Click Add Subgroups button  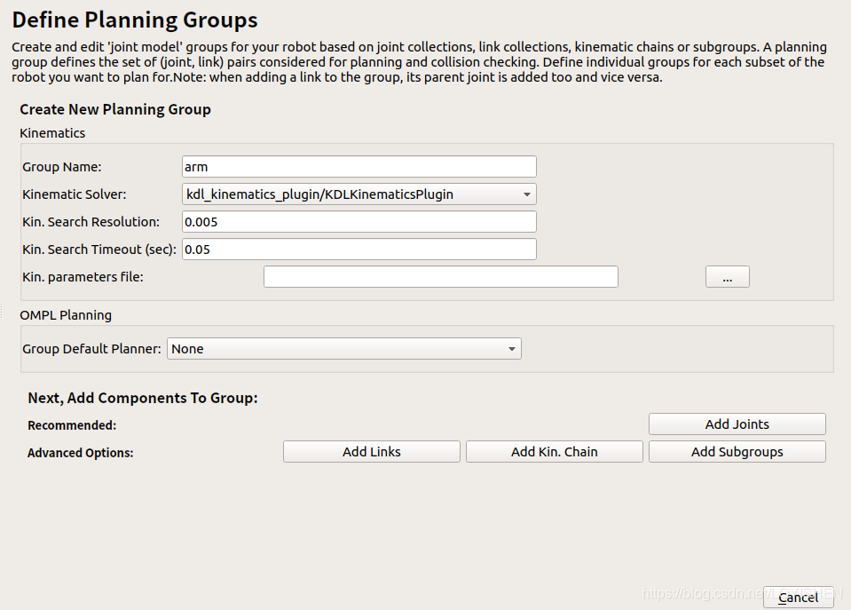point(737,451)
